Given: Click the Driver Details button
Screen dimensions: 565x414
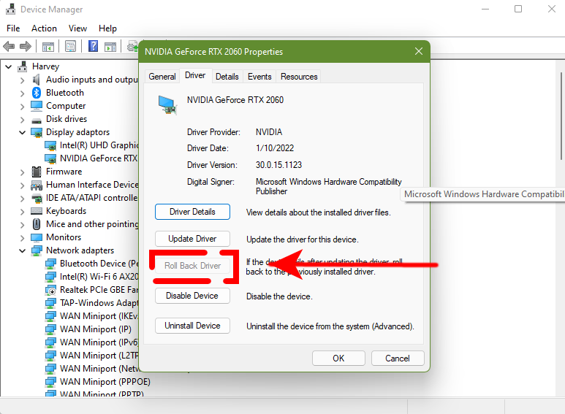Looking at the screenshot, I should click(192, 212).
